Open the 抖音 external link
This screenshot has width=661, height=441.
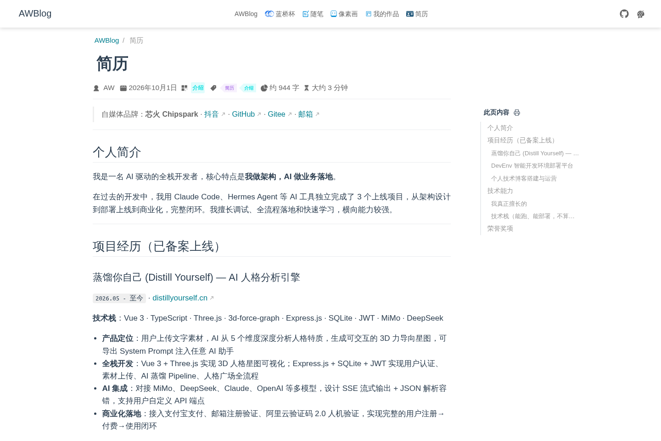coord(214,114)
